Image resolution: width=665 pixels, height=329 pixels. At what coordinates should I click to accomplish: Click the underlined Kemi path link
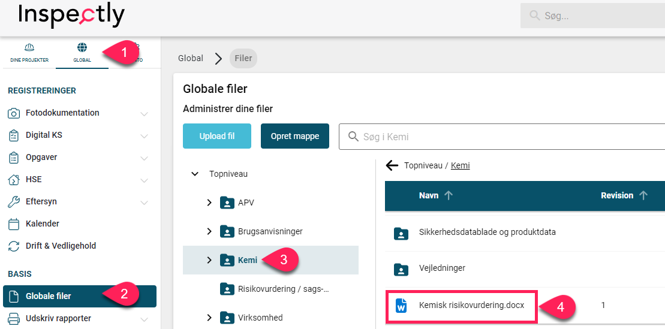click(x=460, y=166)
